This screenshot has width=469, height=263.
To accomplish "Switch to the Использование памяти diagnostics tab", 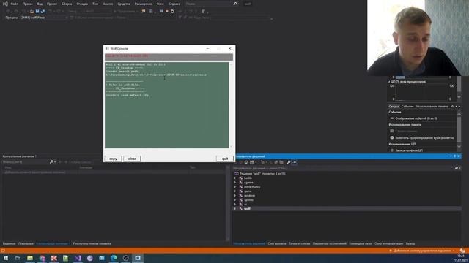I will (432, 107).
